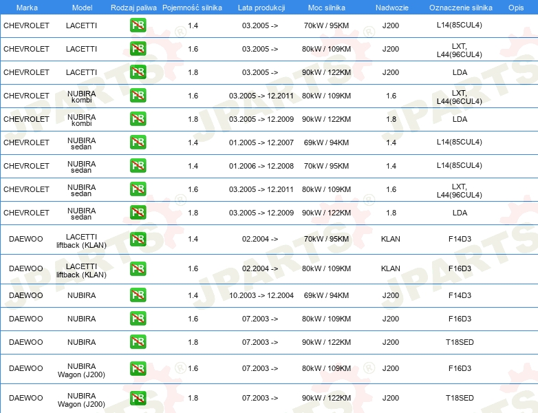Click the Opis column header
The width and height of the screenshot is (538, 413).
(x=516, y=8)
